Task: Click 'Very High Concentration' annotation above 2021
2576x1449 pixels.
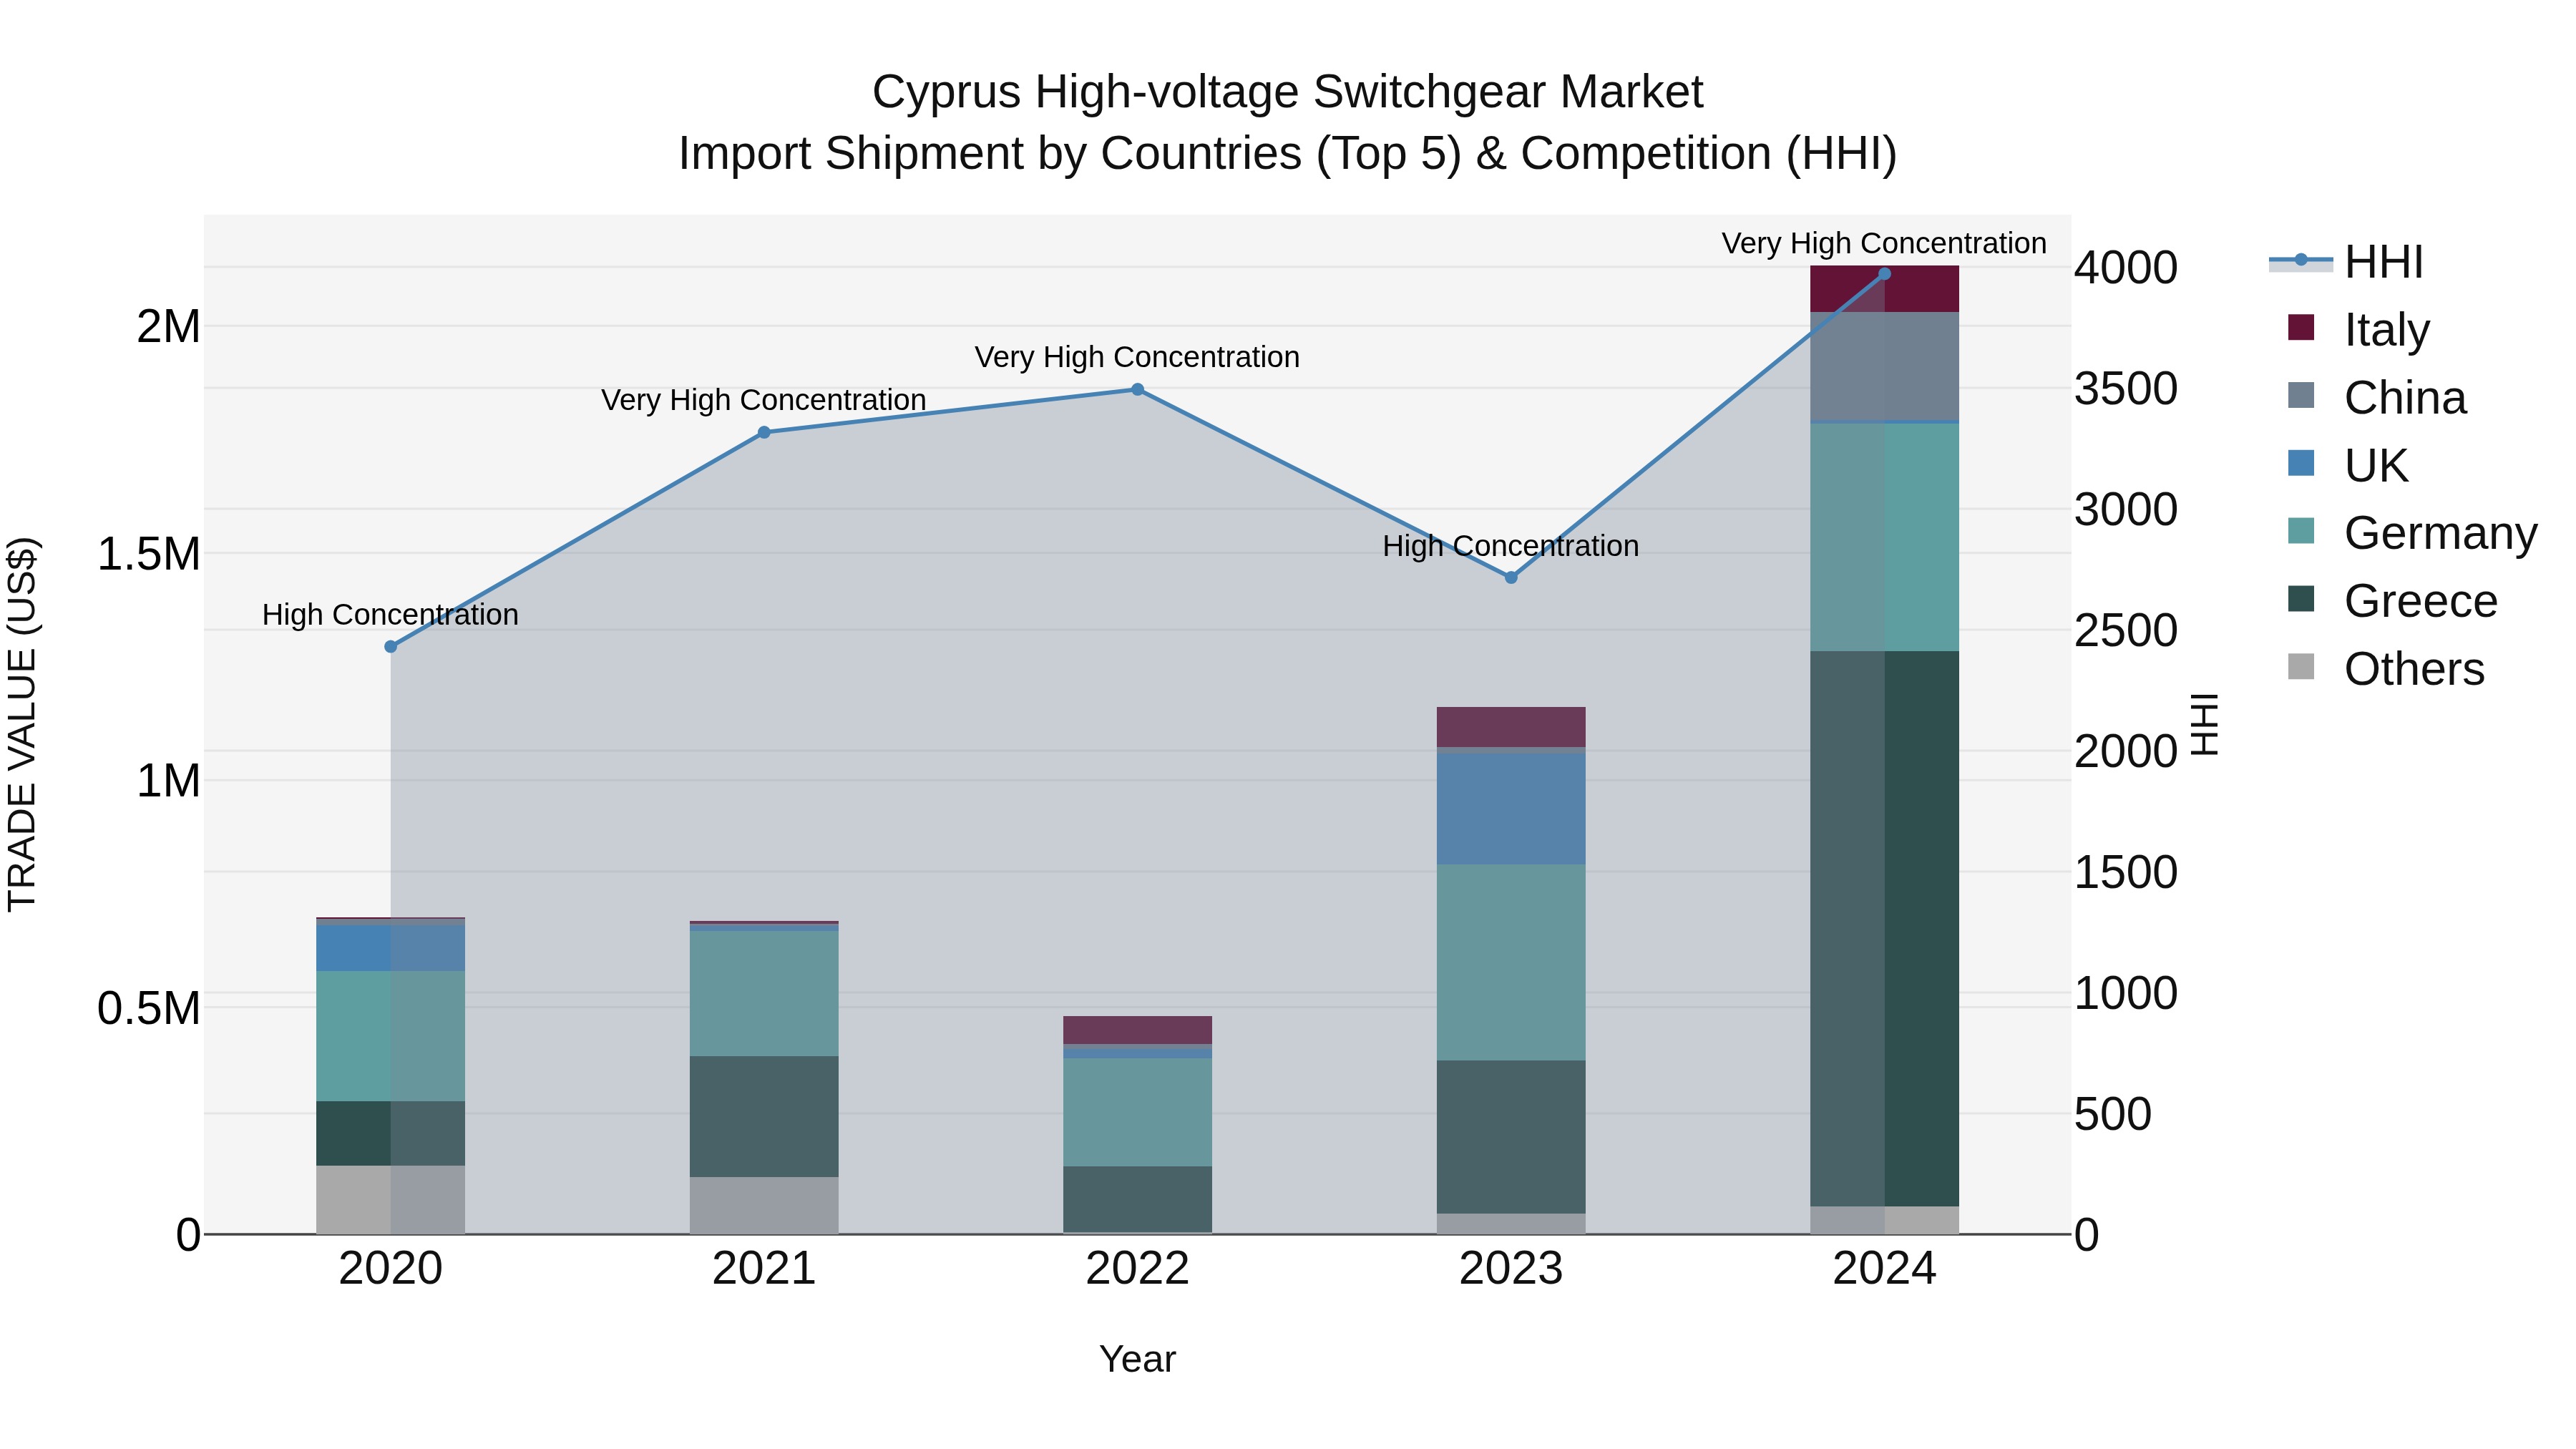Action: coord(764,400)
